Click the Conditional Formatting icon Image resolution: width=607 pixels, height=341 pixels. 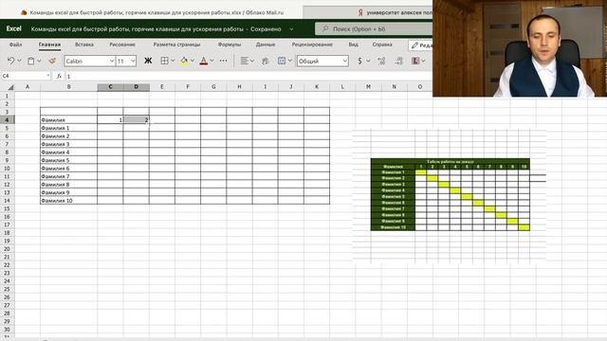(x=415, y=61)
